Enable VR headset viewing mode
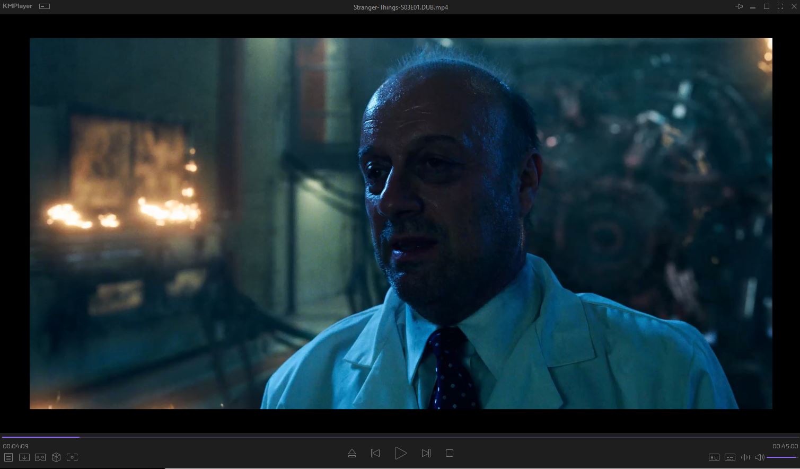Image resolution: width=800 pixels, height=469 pixels. coord(40,457)
